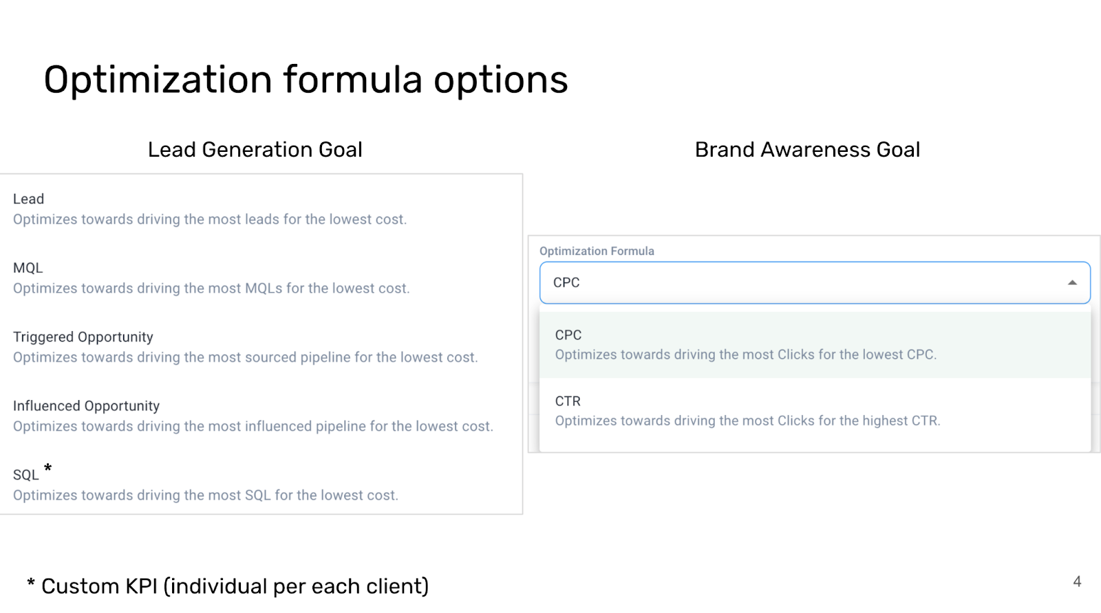1101x613 pixels.
Task: Select the CPC option in dropdown list
Action: [815, 345]
